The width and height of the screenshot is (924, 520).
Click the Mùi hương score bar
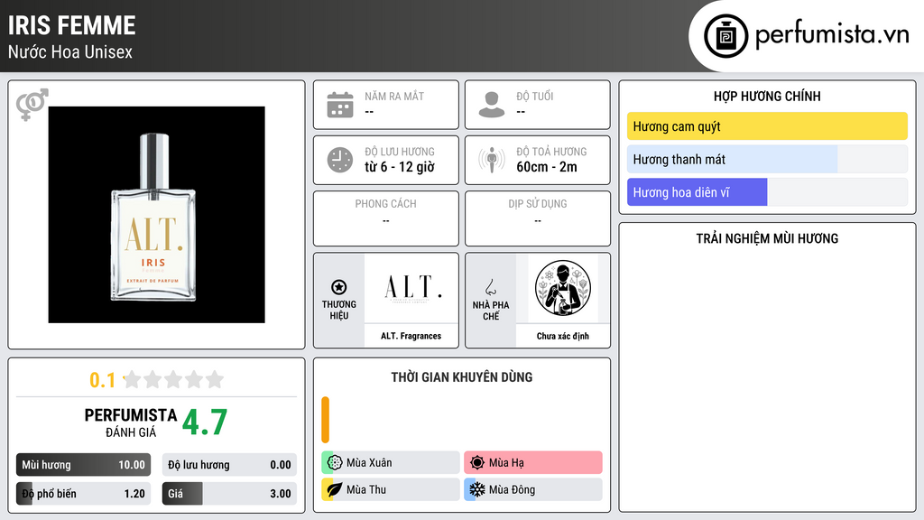pos(84,465)
